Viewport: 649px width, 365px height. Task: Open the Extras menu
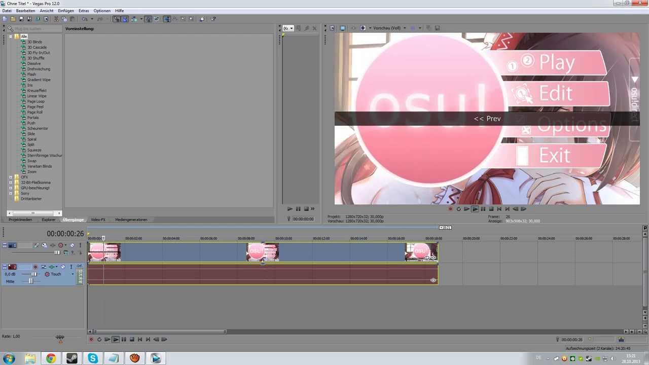coord(84,11)
